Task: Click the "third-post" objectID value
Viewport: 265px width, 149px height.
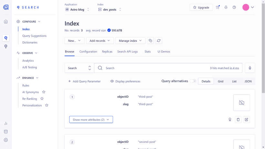Action: tap(145, 97)
